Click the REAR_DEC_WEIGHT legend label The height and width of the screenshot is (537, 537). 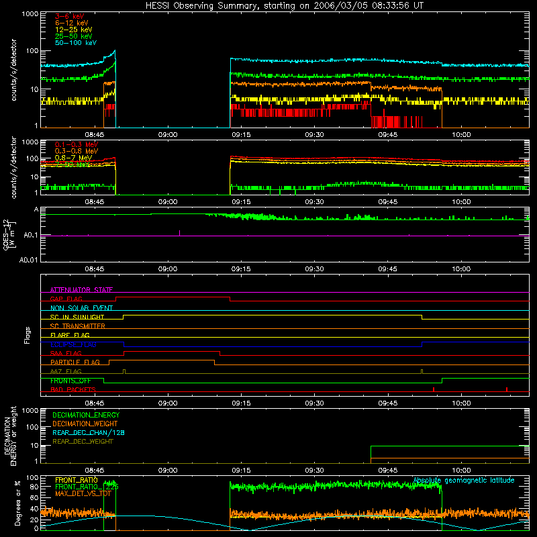[x=83, y=442]
